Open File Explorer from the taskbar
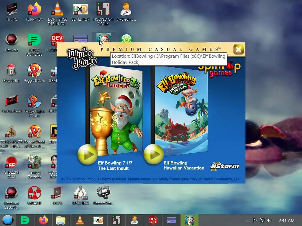 [61, 220]
